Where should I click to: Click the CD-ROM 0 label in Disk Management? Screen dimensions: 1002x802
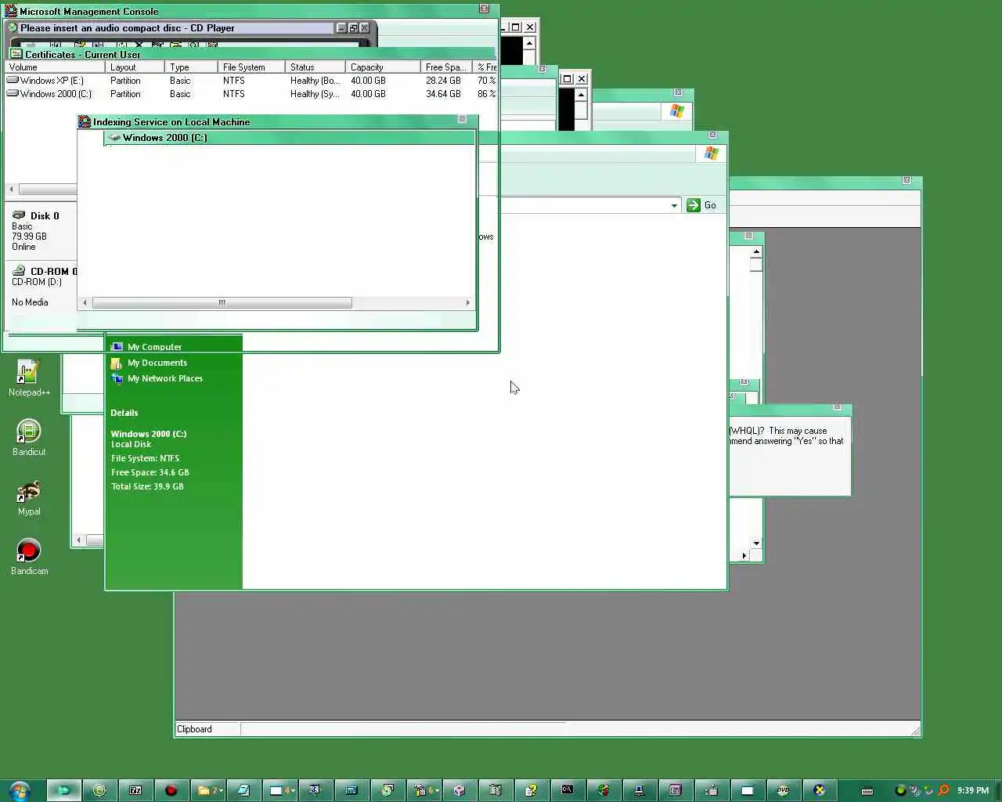[x=53, y=271]
